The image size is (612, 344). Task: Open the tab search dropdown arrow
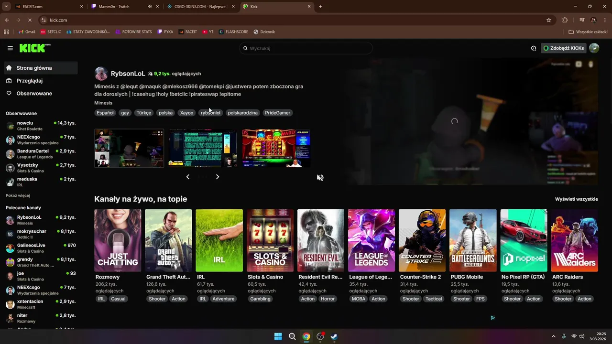[x=6, y=7]
